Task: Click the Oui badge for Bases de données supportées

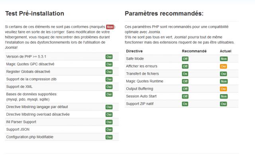Action: pyautogui.click(x=109, y=94)
